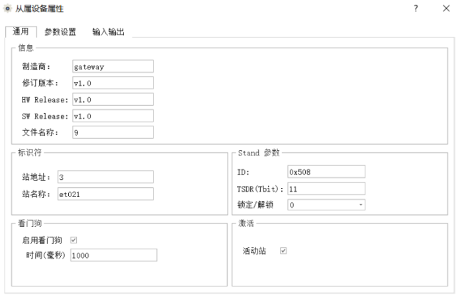Close the 从属设备属性 dialog
The width and height of the screenshot is (458, 295).
446,8
